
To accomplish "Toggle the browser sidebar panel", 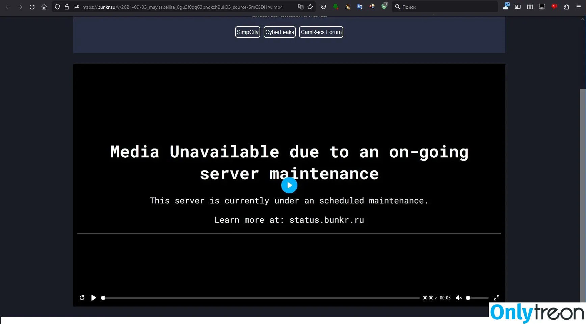I will (518, 7).
